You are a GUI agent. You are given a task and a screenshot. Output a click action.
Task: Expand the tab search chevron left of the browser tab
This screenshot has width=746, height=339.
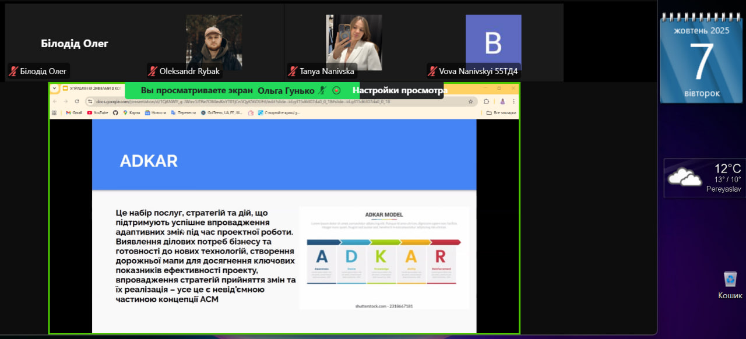tap(54, 89)
